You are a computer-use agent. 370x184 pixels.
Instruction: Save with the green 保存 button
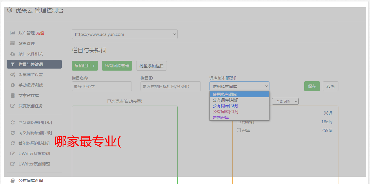pos(312,86)
